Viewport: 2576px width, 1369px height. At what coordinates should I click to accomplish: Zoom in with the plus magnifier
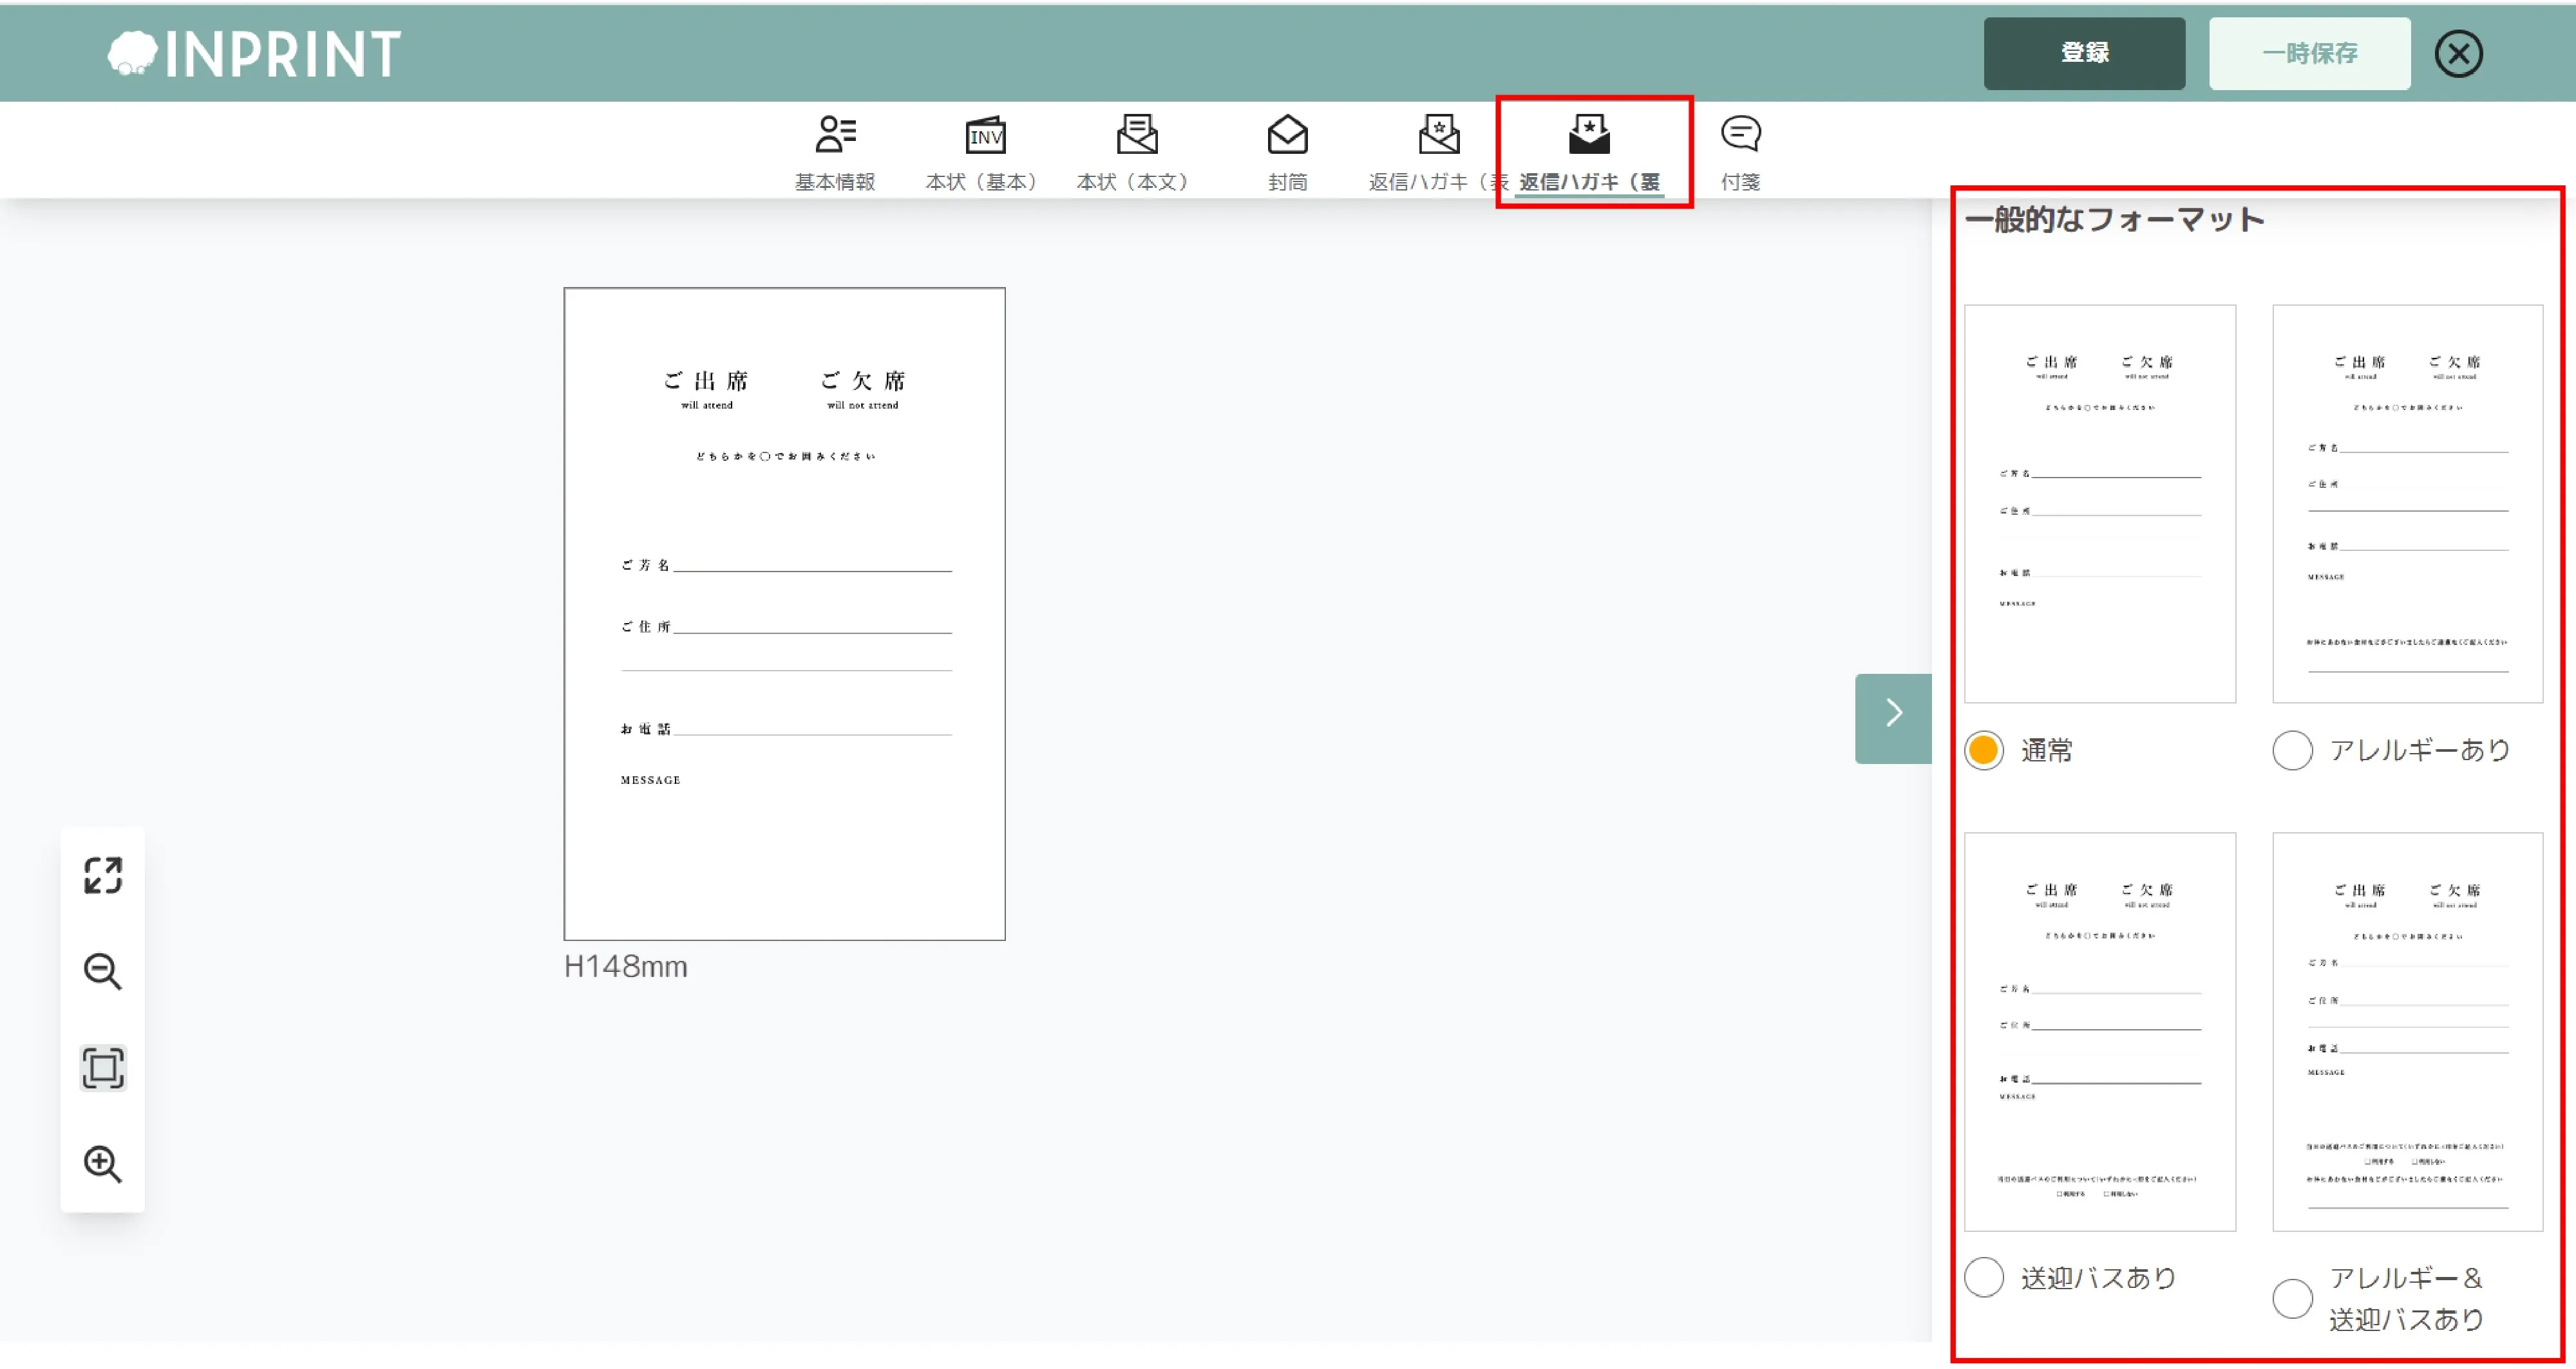103,1164
